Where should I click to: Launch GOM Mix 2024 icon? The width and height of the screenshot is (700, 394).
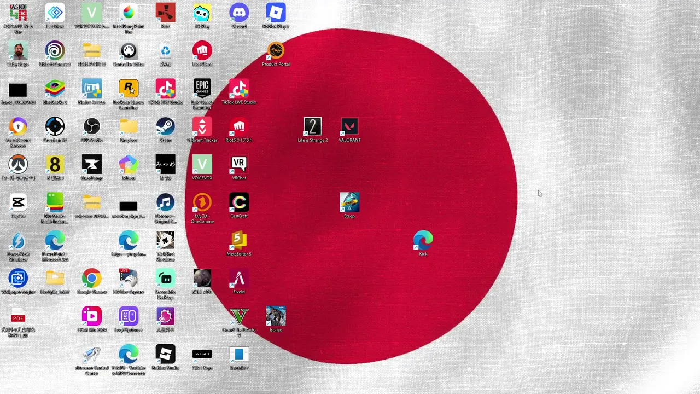click(x=91, y=316)
